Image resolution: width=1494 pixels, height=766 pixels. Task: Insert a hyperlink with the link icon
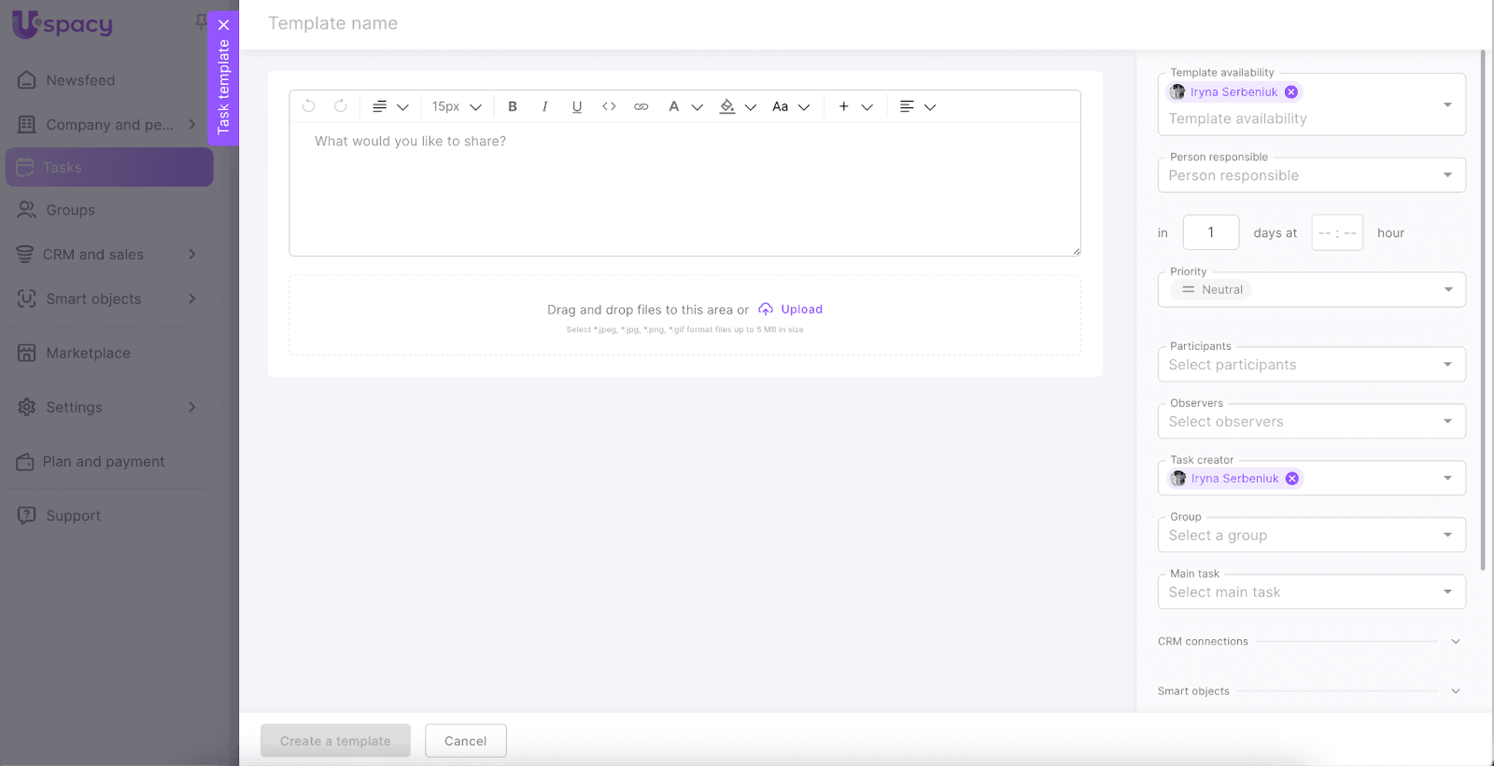coord(641,106)
